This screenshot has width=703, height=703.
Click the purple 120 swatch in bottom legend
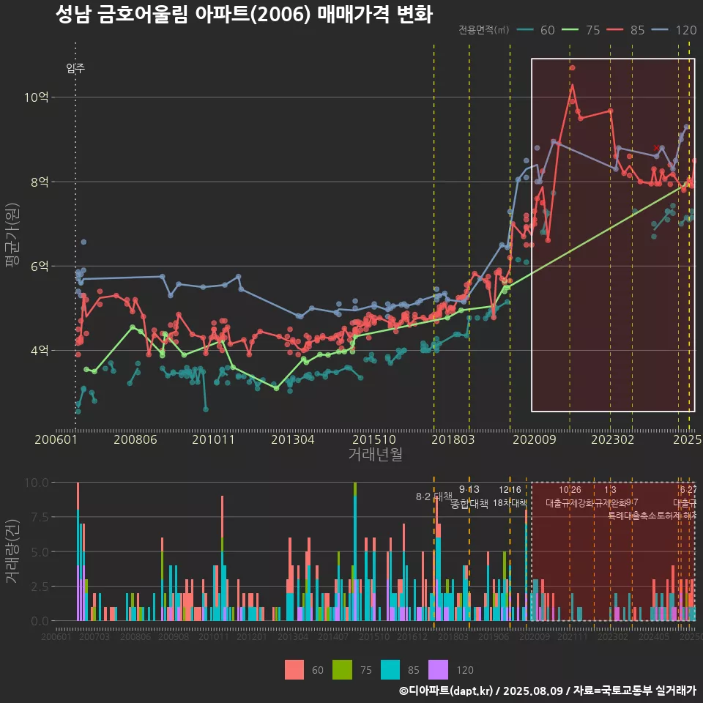pos(438,670)
